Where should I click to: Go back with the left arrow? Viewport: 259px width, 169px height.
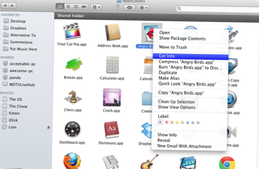point(5,6)
